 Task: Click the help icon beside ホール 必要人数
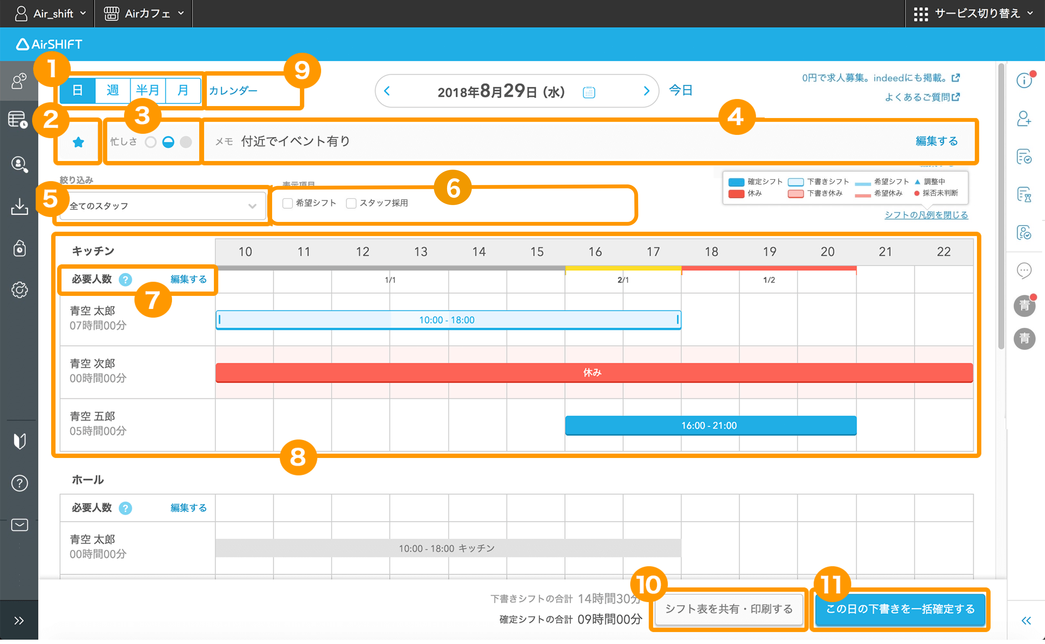pos(125,509)
